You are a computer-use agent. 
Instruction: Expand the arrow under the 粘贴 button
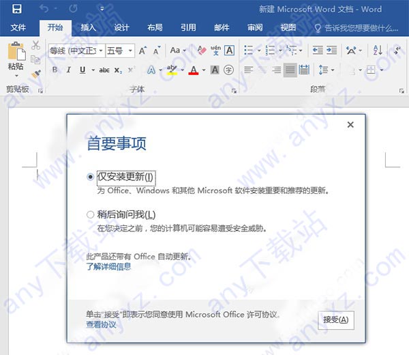[16, 76]
